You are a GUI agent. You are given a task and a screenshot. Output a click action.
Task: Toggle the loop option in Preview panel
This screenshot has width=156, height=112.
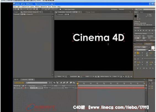[x=152, y=30]
